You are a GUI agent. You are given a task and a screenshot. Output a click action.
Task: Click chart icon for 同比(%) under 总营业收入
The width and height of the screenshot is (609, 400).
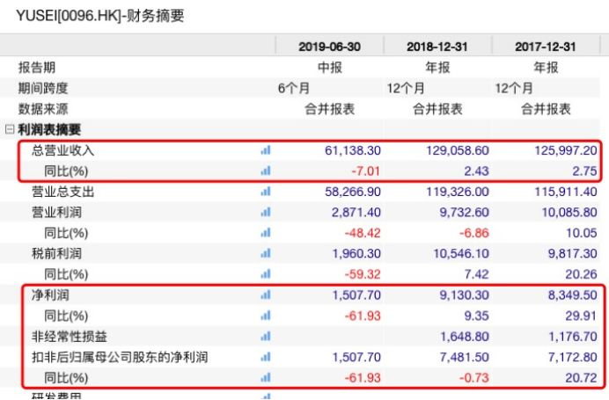[265, 170]
